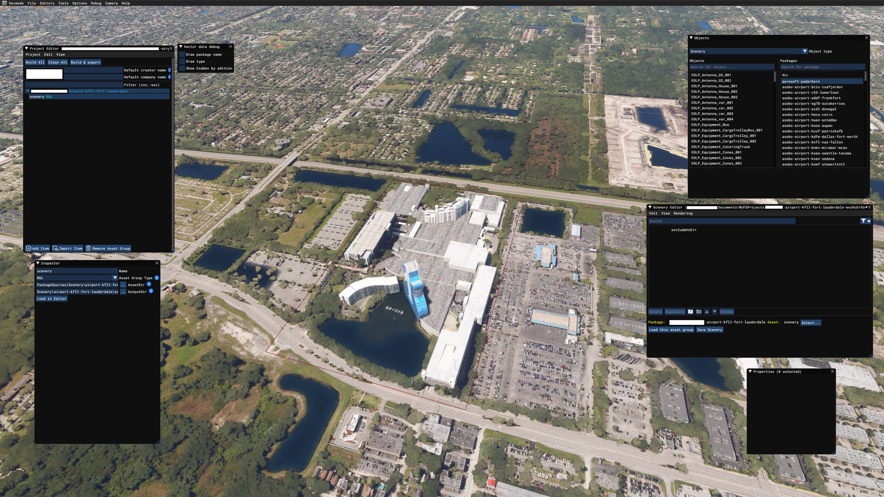884x497 pixels.
Task: Click the Build & export button
Action: click(x=85, y=62)
